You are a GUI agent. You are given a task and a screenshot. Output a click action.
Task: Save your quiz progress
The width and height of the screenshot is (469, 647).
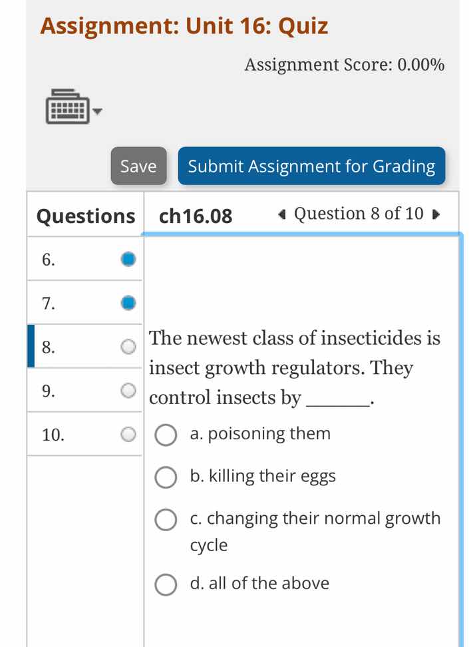(138, 166)
